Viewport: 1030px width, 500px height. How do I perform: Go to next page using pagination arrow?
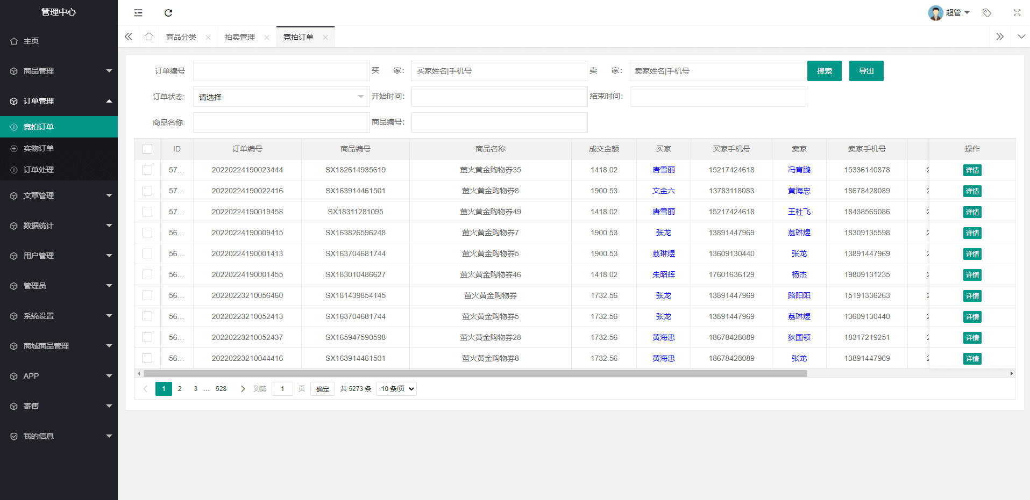pyautogui.click(x=243, y=389)
